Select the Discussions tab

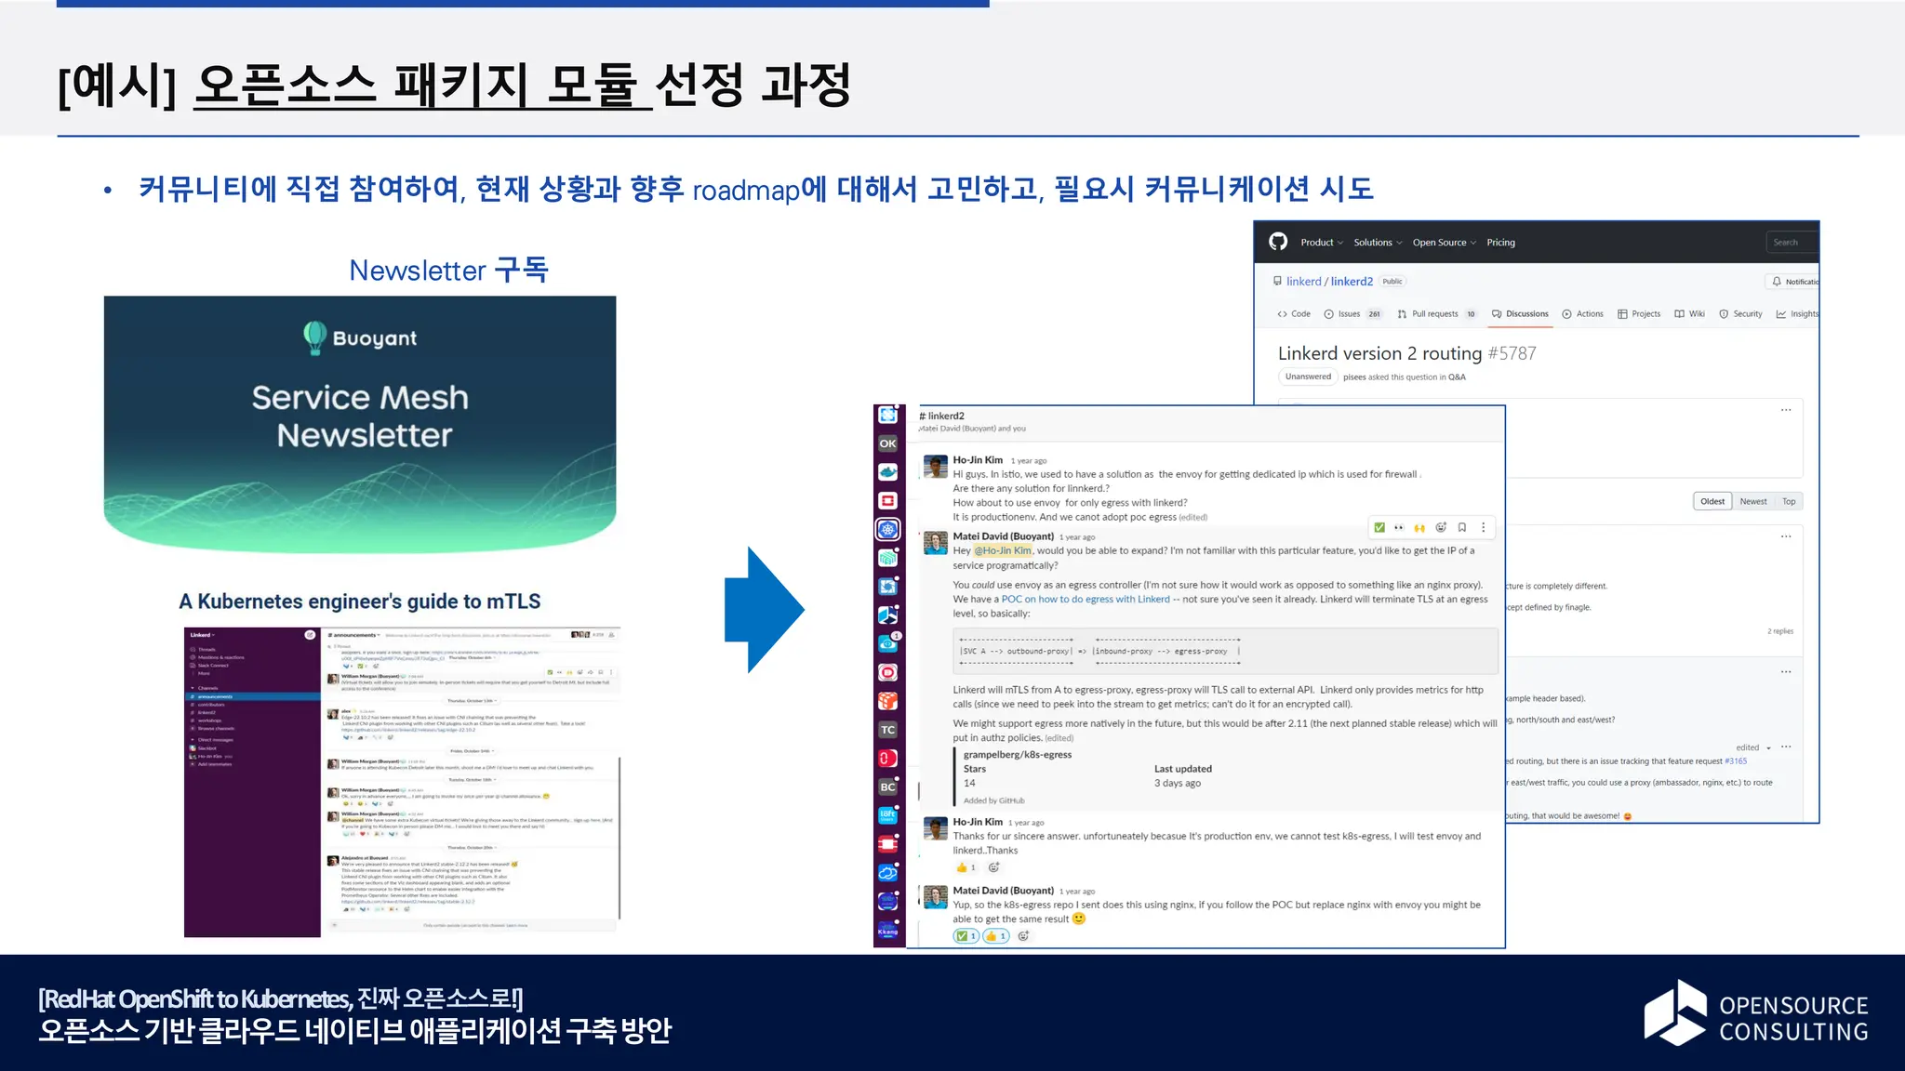pos(1520,314)
